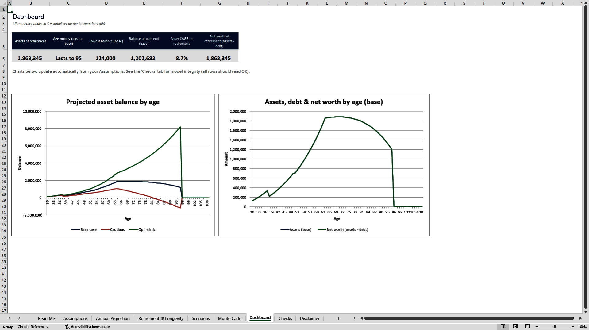Click Age axis title on left chart

[x=128, y=219]
